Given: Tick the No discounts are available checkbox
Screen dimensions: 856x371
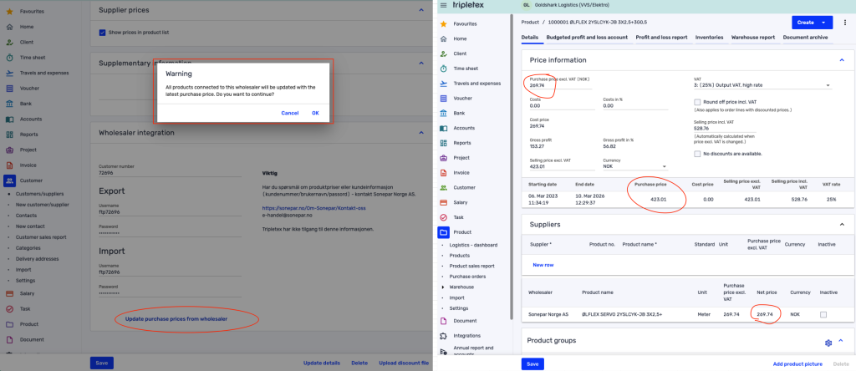Looking at the screenshot, I should click(698, 153).
